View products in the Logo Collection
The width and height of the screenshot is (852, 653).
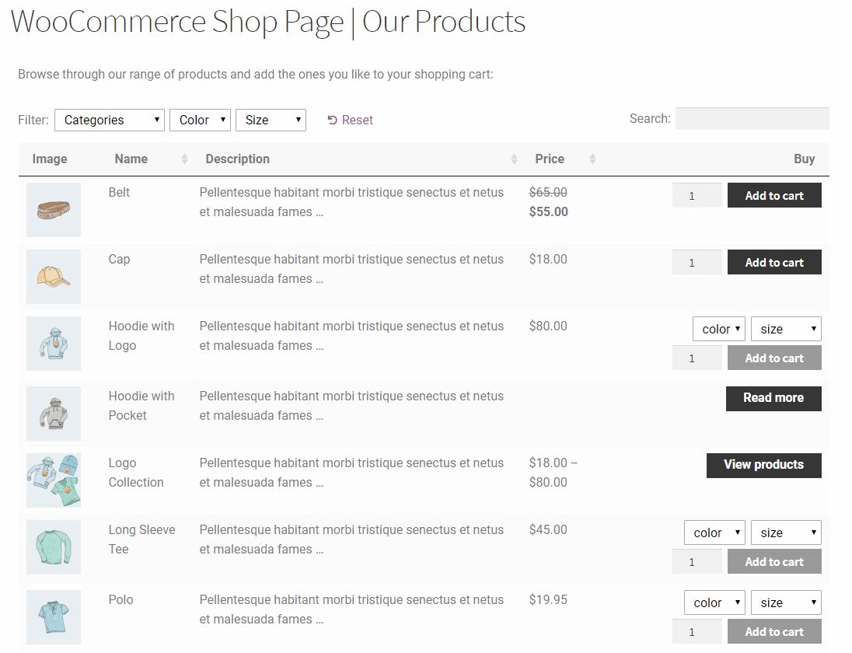[x=763, y=465]
